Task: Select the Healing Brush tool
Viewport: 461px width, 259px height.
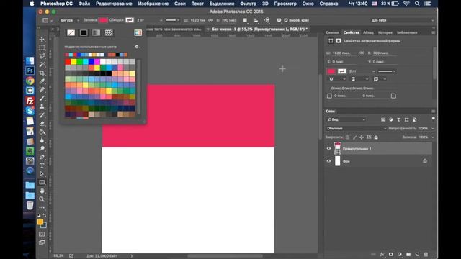Action: 42,89
